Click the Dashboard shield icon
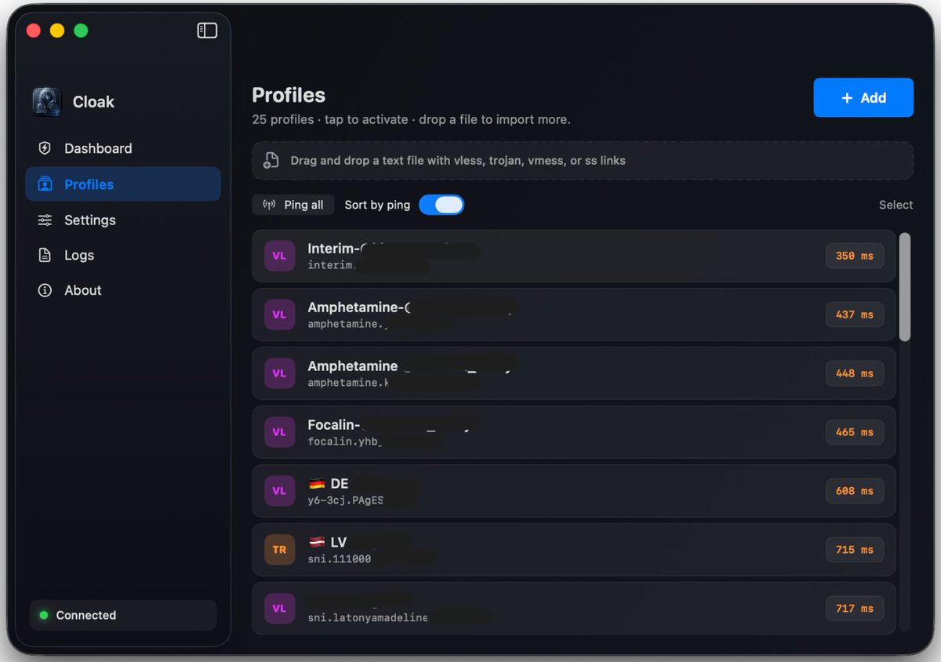The width and height of the screenshot is (941, 662). pyautogui.click(x=45, y=148)
